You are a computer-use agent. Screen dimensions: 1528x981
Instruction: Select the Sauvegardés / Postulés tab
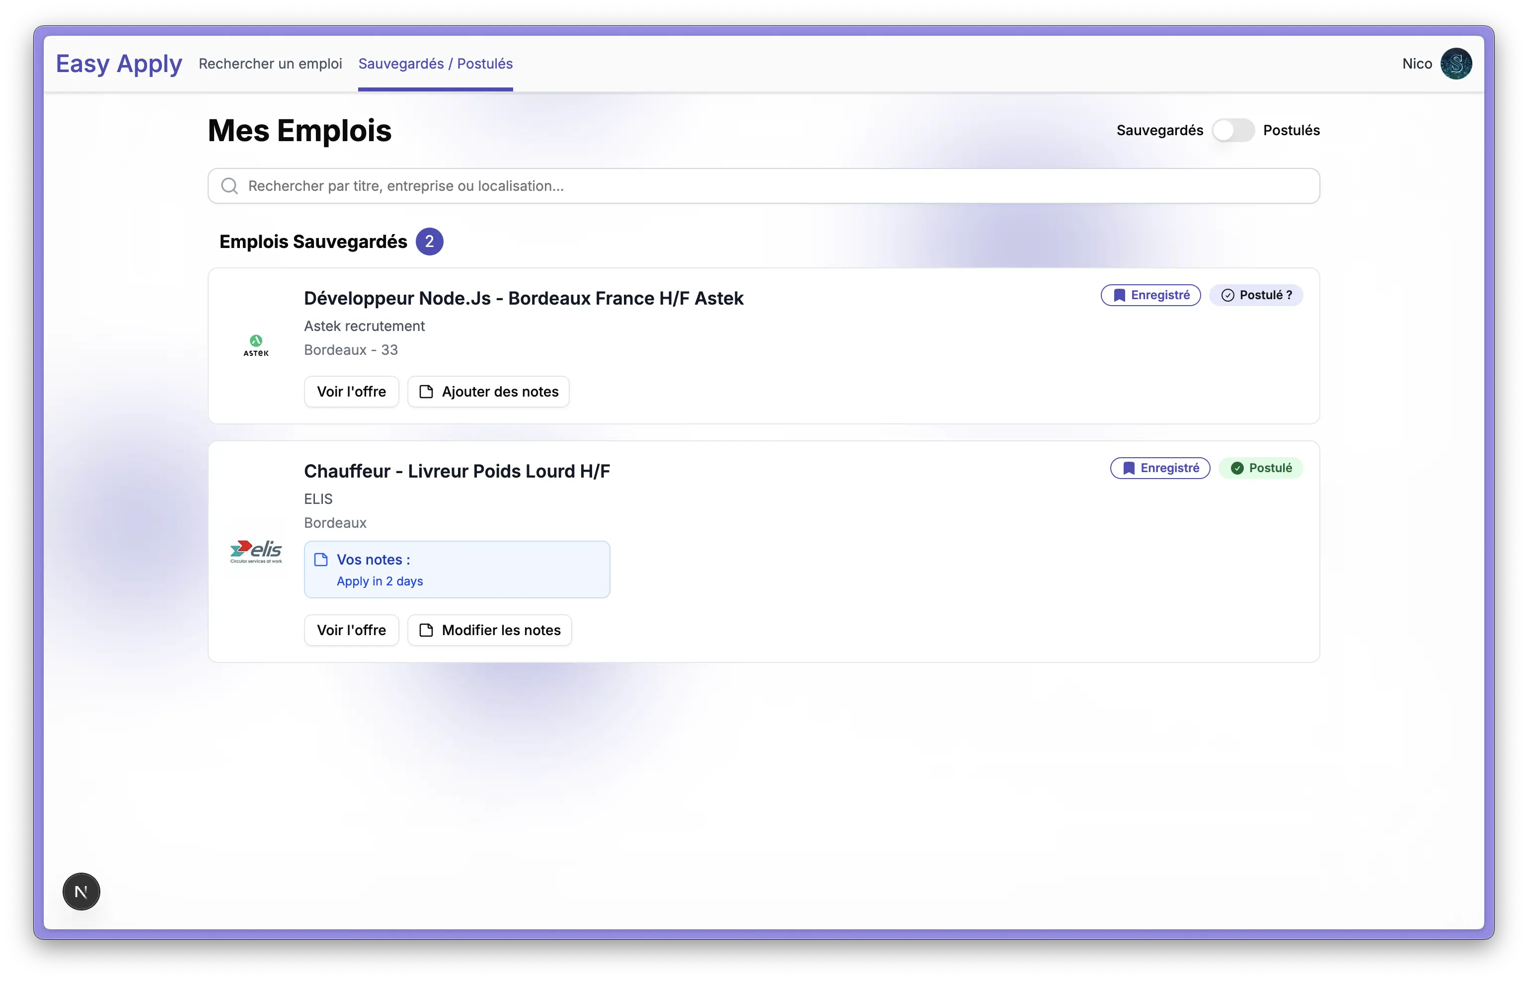pos(435,64)
